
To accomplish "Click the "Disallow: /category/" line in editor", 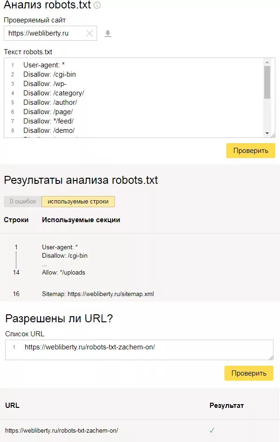I will click(x=54, y=93).
